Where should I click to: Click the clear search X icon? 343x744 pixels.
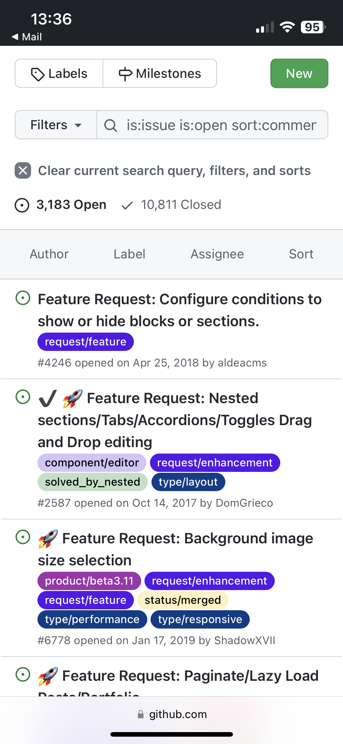tap(22, 171)
